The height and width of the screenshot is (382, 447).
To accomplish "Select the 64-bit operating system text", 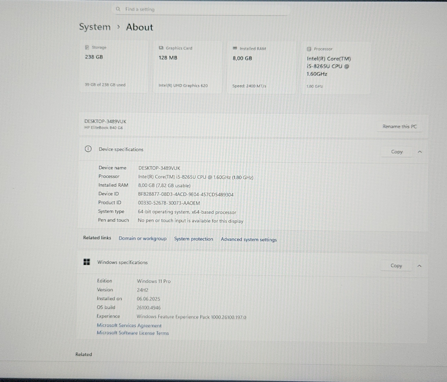I will [x=187, y=212].
